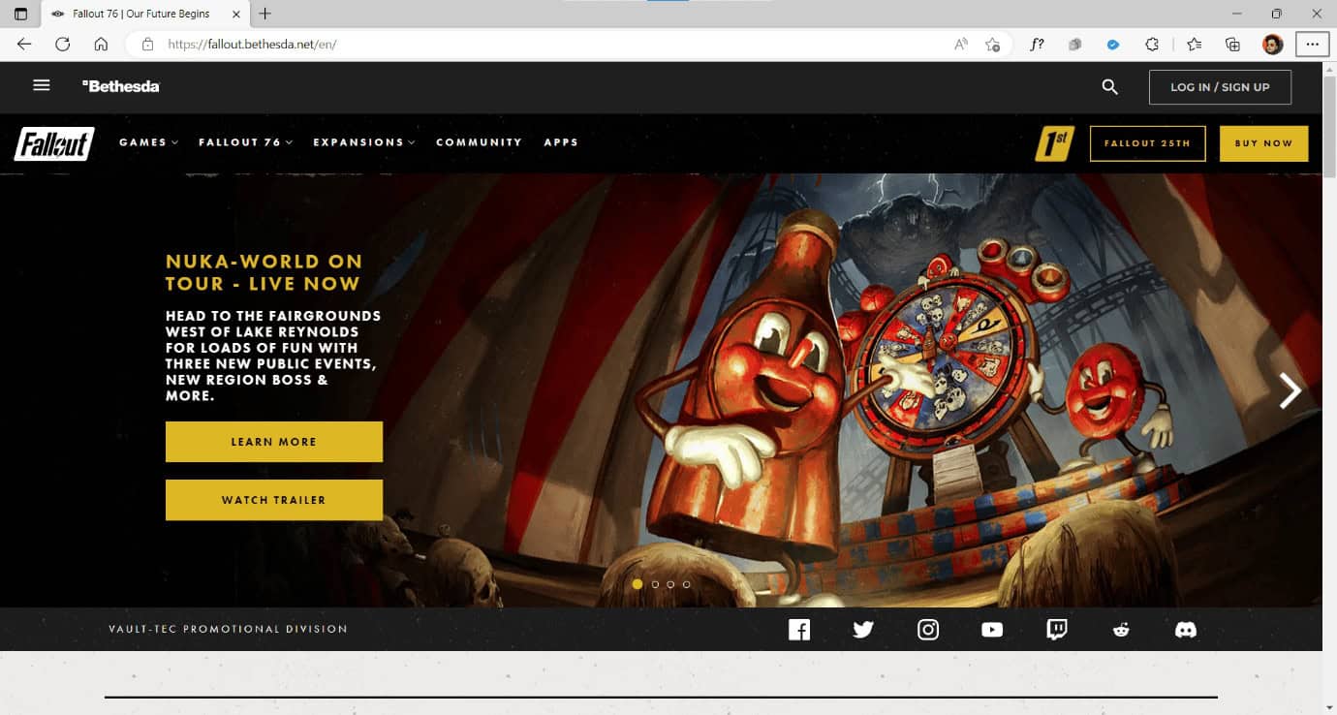This screenshot has height=715, width=1337.
Task: Open browser Settings and more menu
Action: pos(1313,44)
